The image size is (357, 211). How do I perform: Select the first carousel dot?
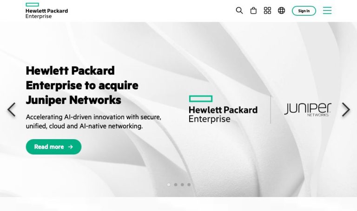coord(169,185)
